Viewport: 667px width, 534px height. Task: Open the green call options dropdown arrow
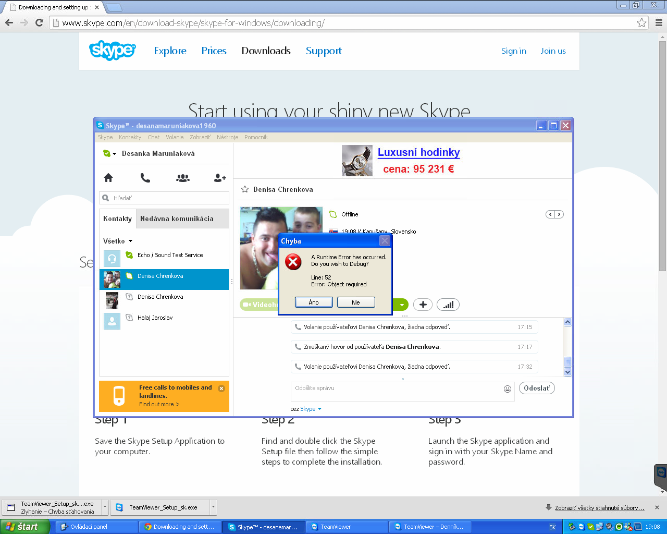(x=401, y=305)
